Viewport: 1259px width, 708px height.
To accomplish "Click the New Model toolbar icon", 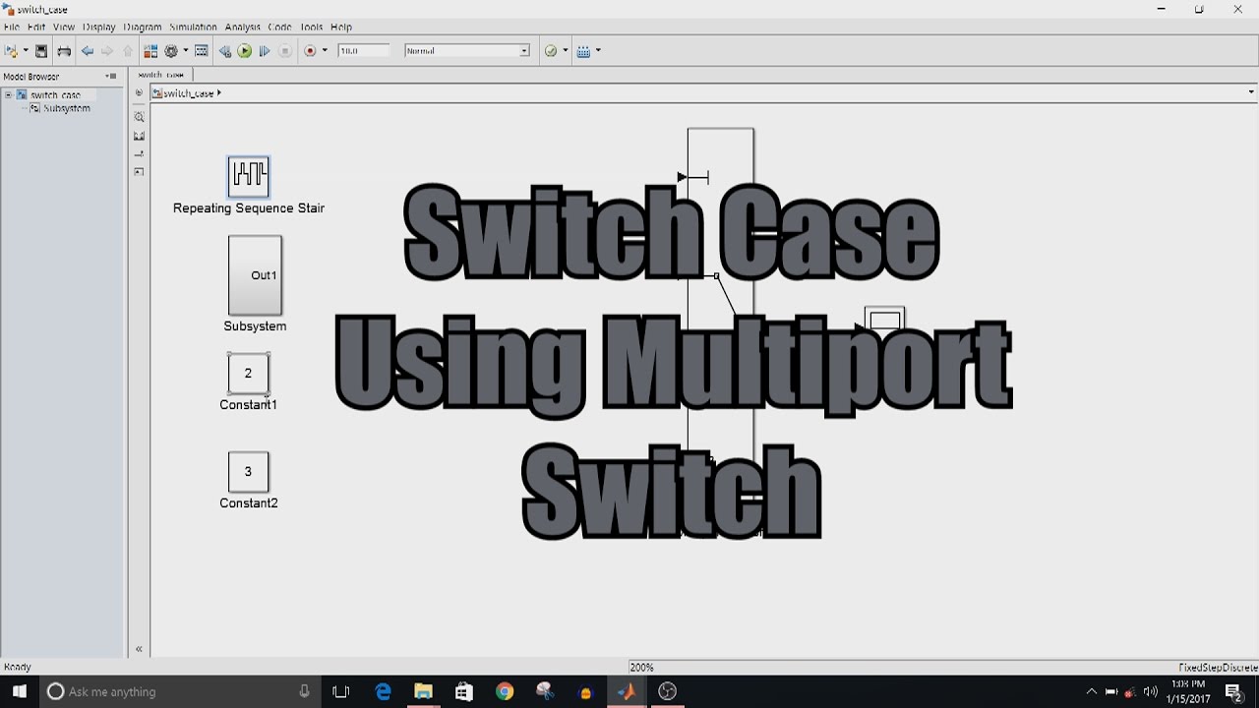I will (12, 51).
